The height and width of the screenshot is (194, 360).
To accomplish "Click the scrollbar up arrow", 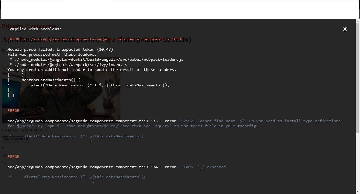I will point(358,21).
